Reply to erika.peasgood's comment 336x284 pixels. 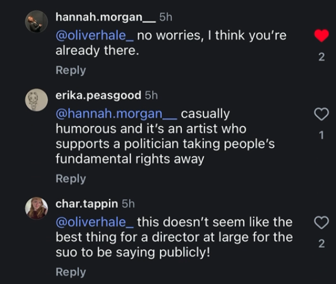tap(71, 179)
